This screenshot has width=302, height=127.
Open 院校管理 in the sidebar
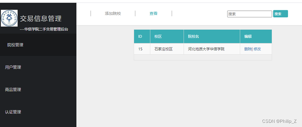click(38, 45)
